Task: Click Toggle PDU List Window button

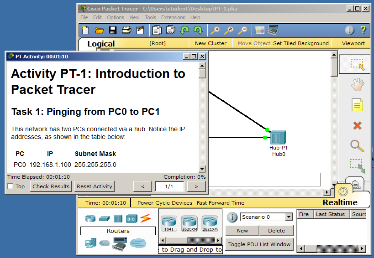Action: (259, 244)
